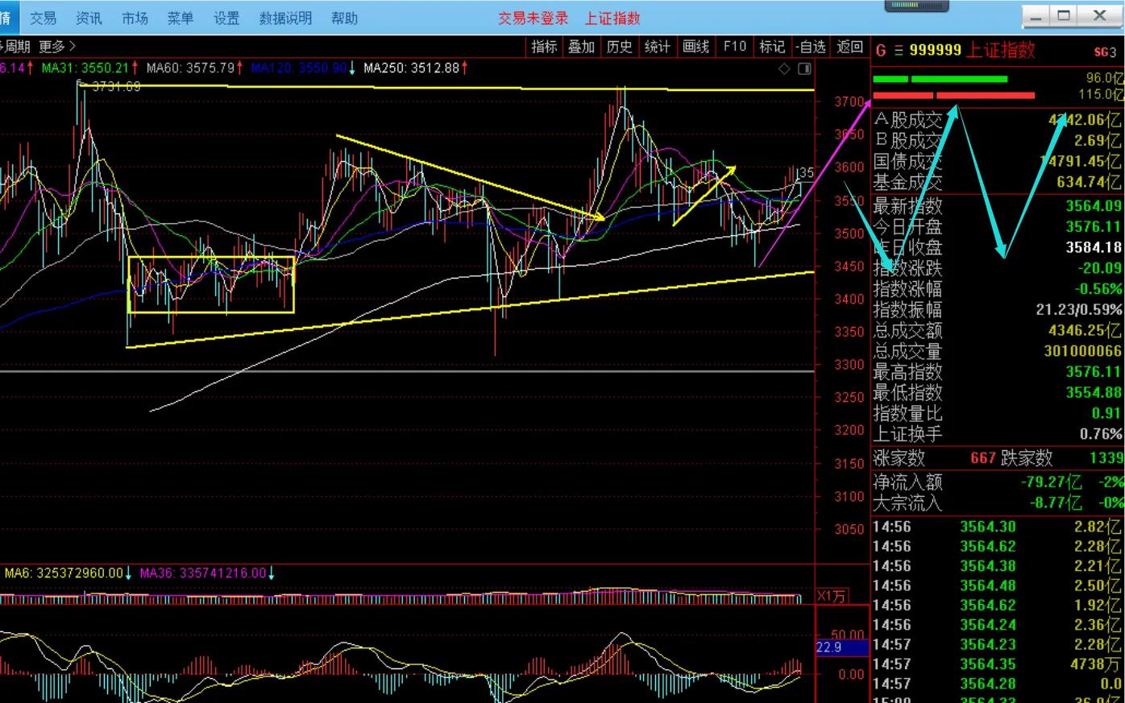Click the 跌家数 count 1339

point(1106,458)
